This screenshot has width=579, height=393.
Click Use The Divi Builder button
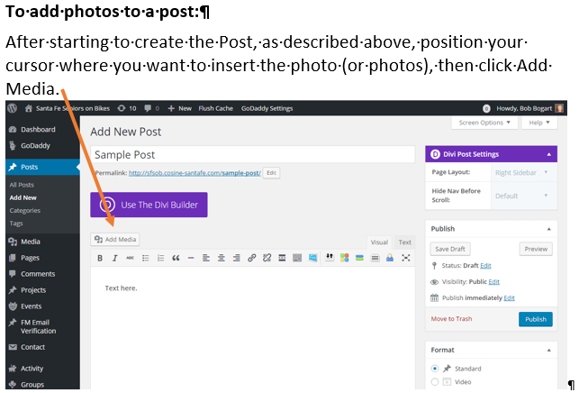(x=149, y=205)
